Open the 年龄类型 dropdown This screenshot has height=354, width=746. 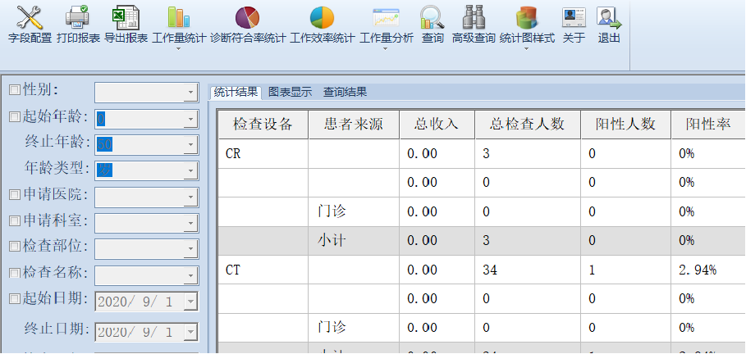(x=190, y=170)
